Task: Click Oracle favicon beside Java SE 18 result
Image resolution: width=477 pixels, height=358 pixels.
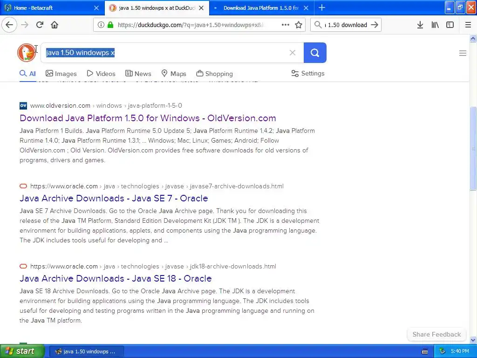Action: pos(23,266)
